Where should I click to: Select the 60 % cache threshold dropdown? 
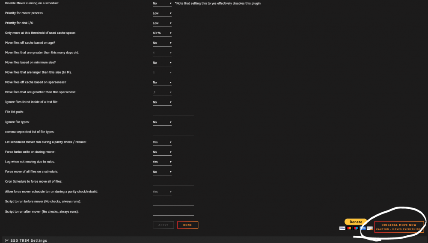tap(162, 33)
